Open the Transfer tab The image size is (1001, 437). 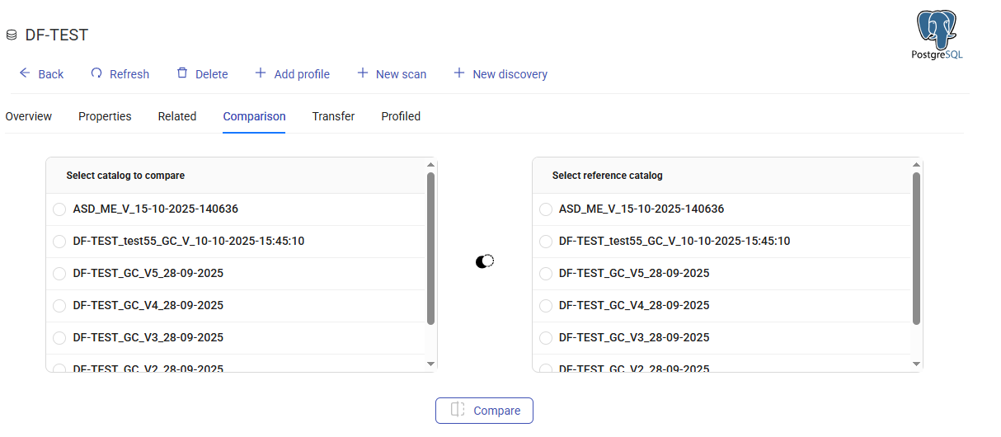coord(333,116)
